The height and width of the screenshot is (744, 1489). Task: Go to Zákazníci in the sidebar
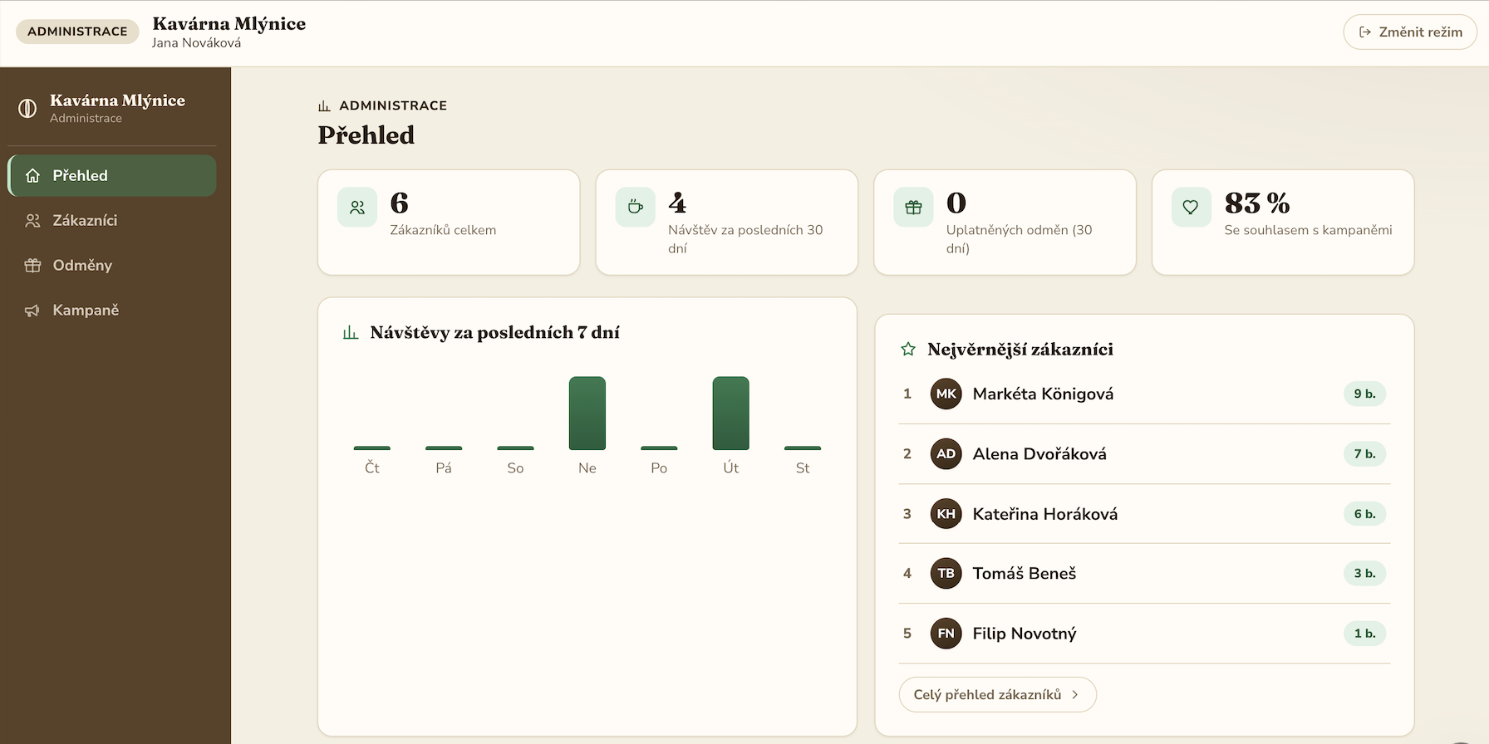pos(112,220)
